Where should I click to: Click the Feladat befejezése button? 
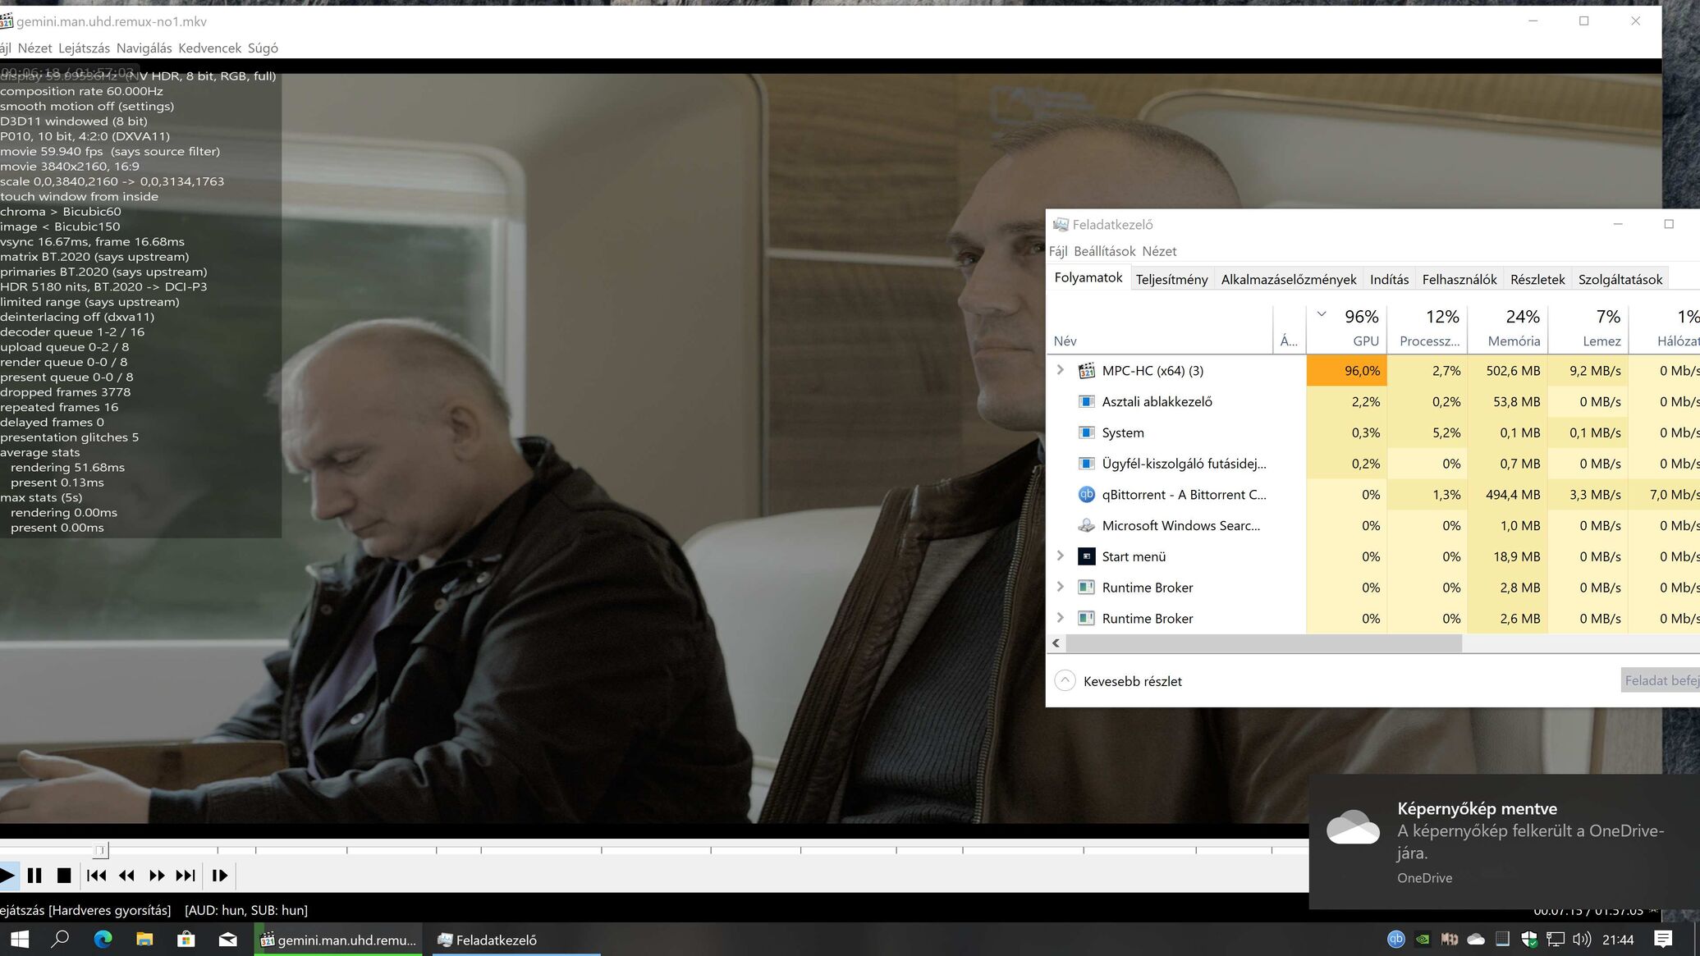click(x=1661, y=680)
